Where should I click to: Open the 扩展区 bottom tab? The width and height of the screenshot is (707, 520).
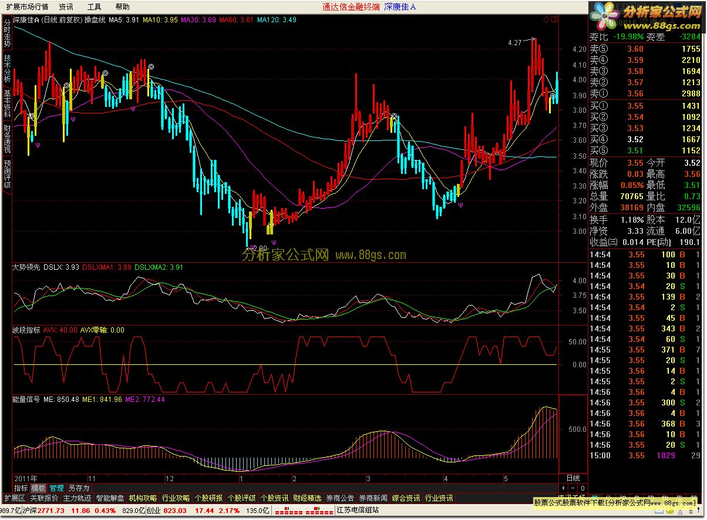tap(15, 498)
